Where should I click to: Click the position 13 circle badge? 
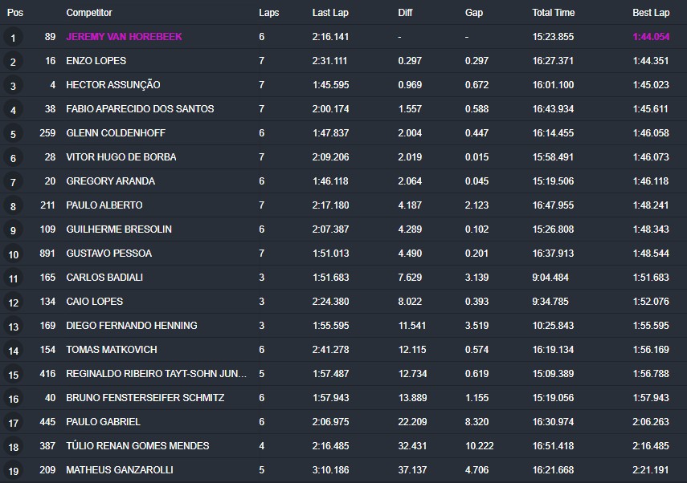pos(13,327)
